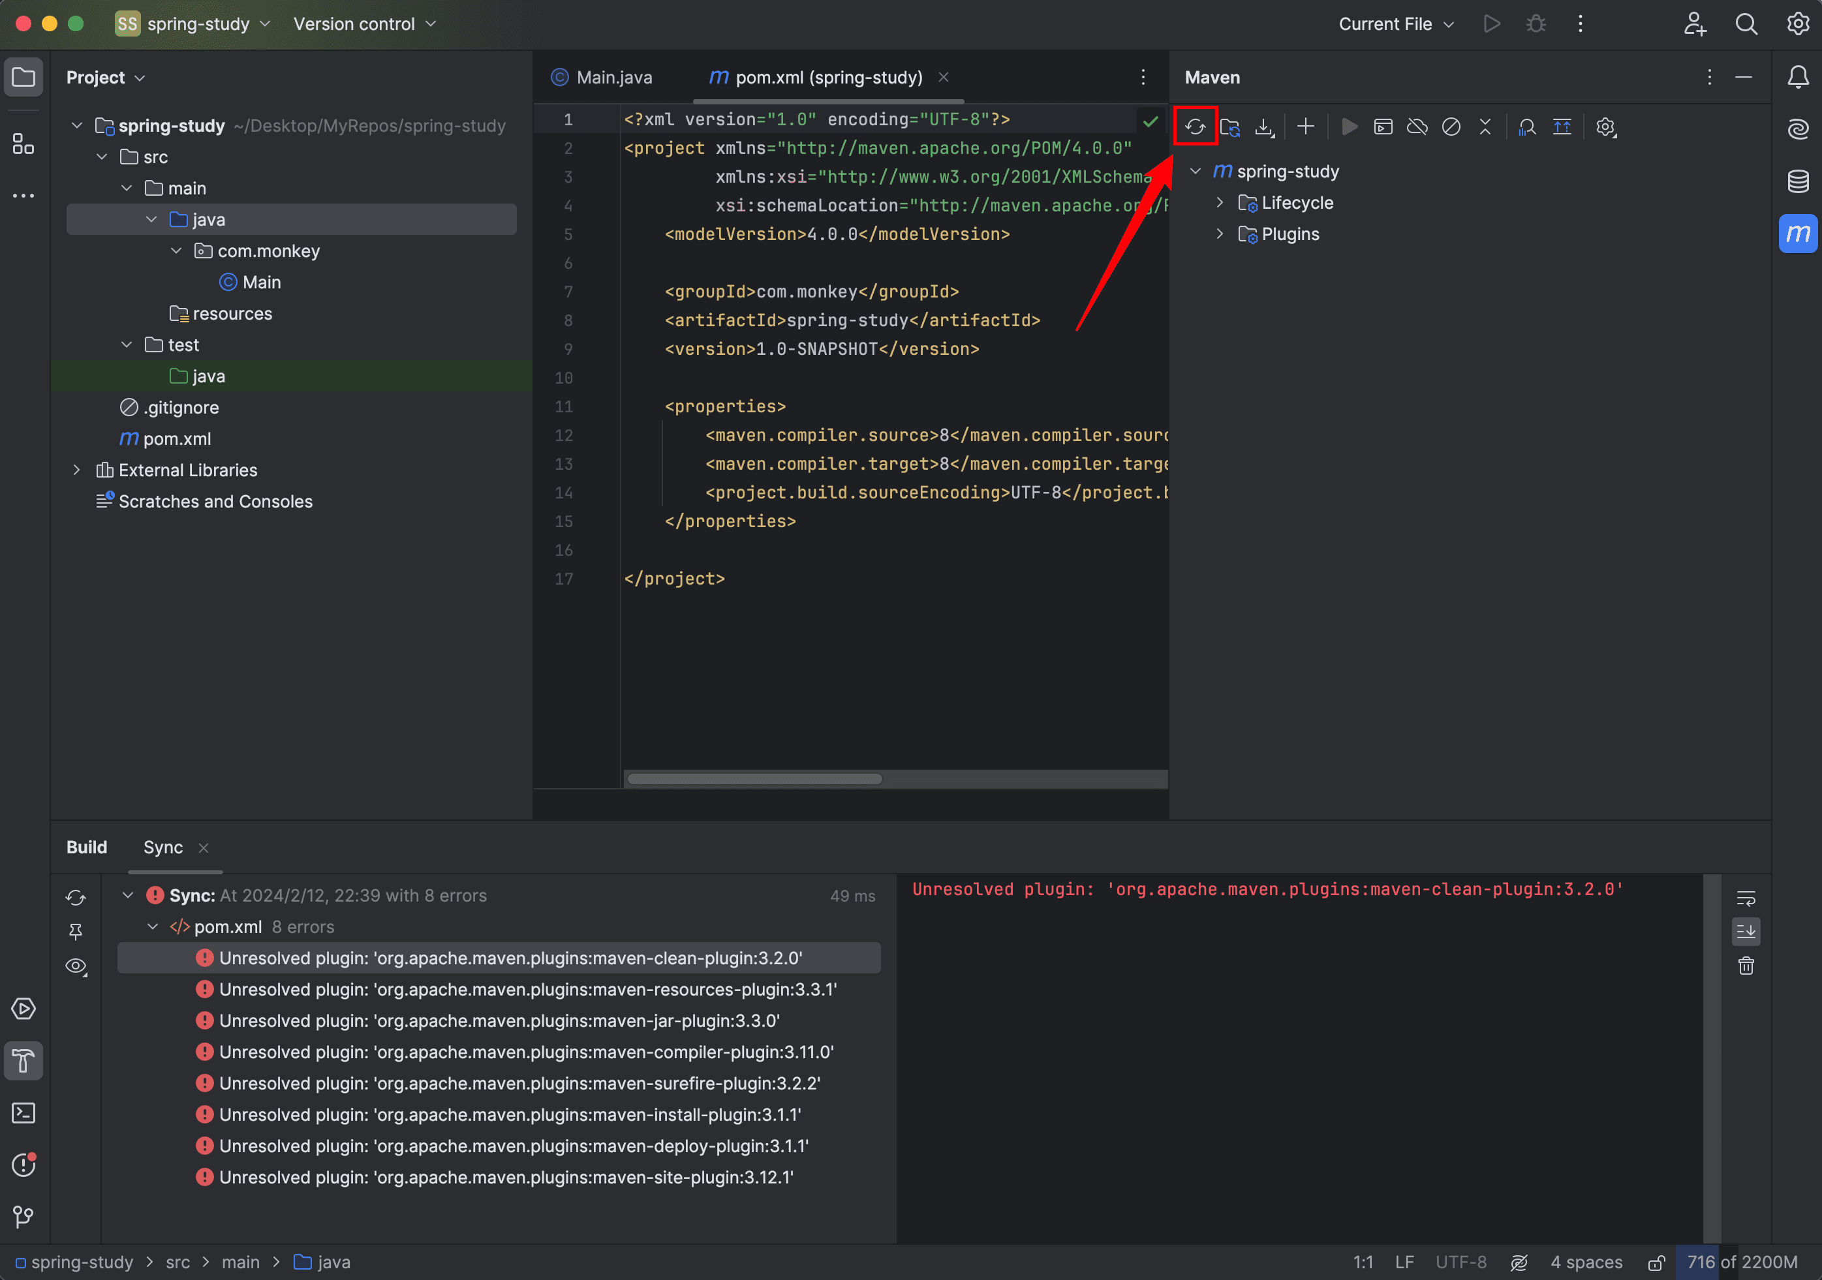Expand Plugins node in Maven panel
1822x1280 pixels.
coord(1220,234)
